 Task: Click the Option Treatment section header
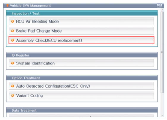pyautogui.click(x=82, y=78)
